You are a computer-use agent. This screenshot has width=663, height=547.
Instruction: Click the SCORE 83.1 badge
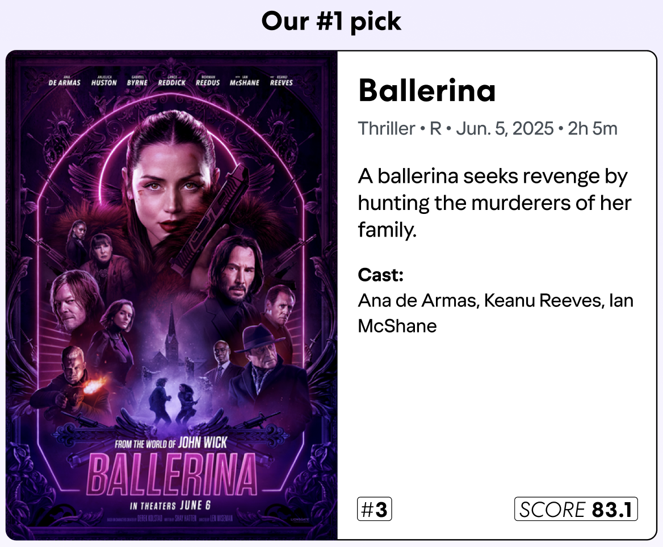pos(576,510)
